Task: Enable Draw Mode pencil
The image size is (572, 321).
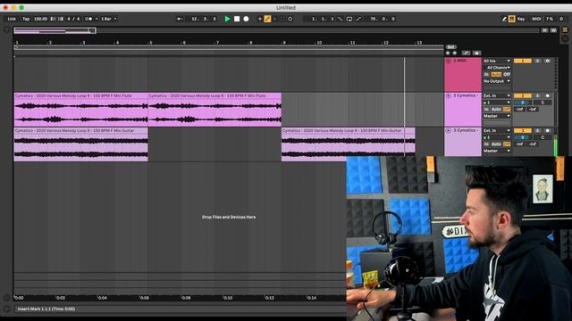Action: click(x=504, y=19)
